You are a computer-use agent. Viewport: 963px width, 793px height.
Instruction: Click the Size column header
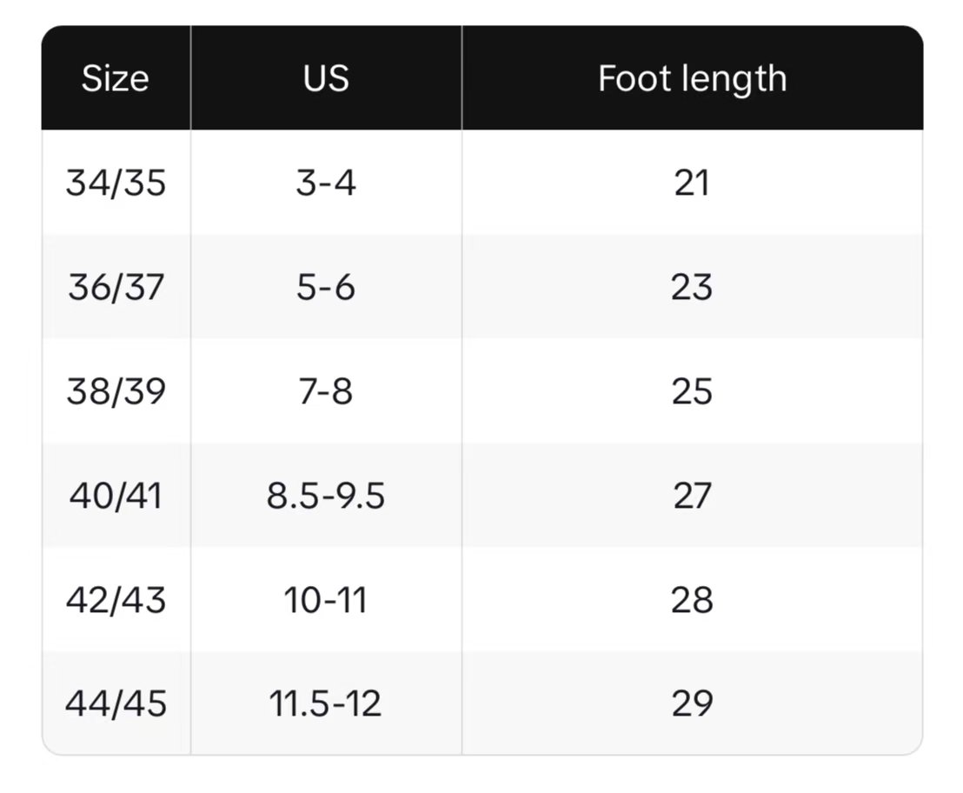tap(116, 79)
